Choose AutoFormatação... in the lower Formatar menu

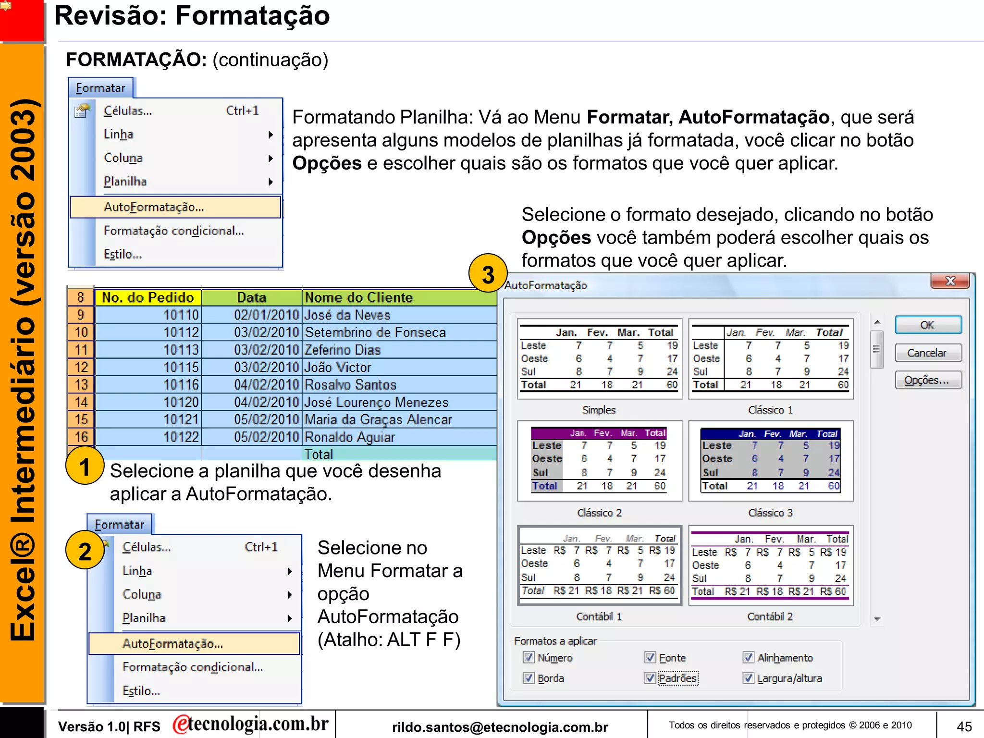pyautogui.click(x=194, y=644)
